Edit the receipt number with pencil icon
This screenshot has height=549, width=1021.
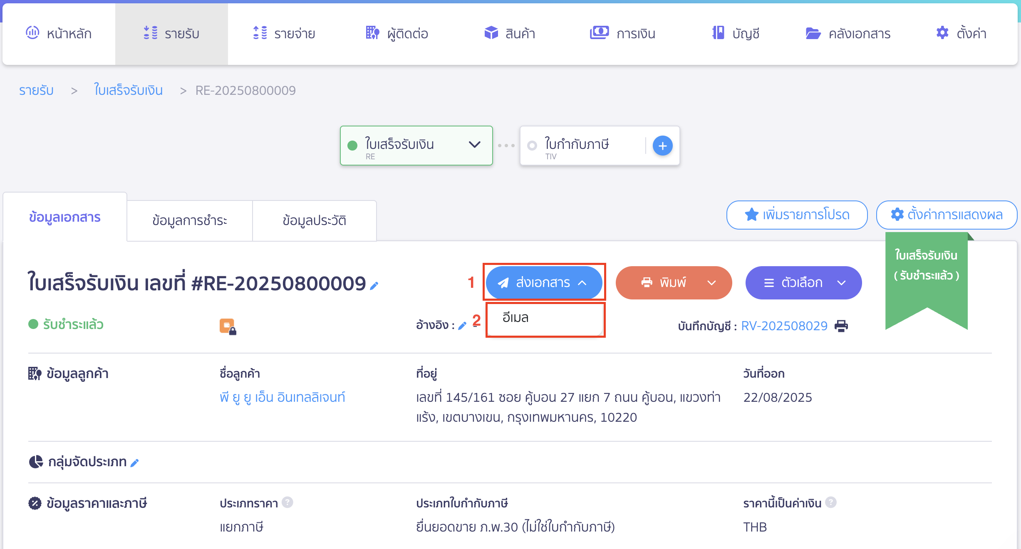[x=374, y=285]
